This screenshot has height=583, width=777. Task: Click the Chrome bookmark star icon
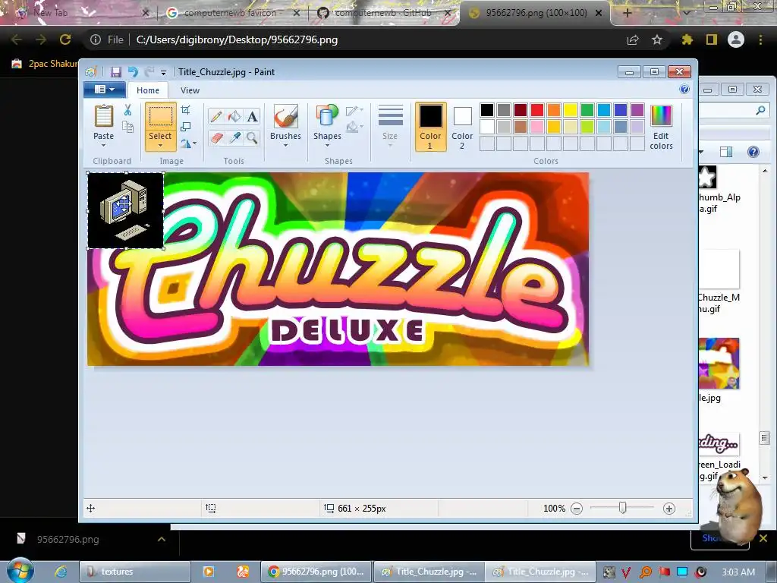[657, 39]
